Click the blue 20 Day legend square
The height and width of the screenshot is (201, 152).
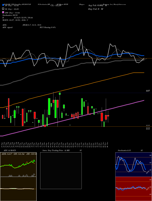coord(3,5)
